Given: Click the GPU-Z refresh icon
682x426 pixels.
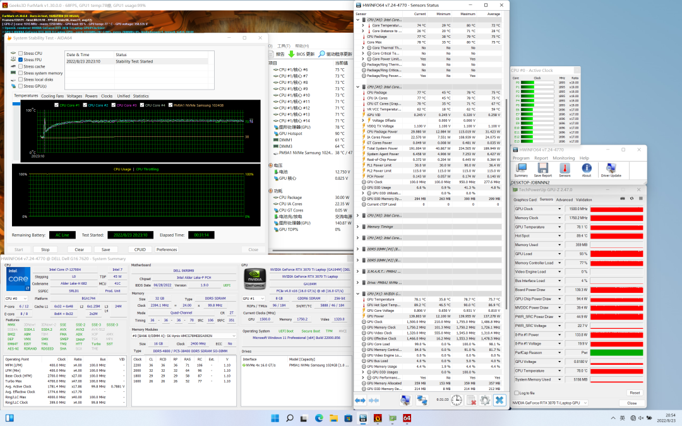Looking at the screenshot, I should point(630,199).
